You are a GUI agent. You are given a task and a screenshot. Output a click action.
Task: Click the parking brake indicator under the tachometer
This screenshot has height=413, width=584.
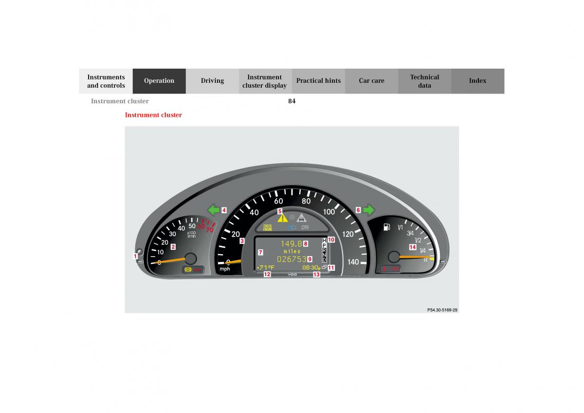pos(188,269)
